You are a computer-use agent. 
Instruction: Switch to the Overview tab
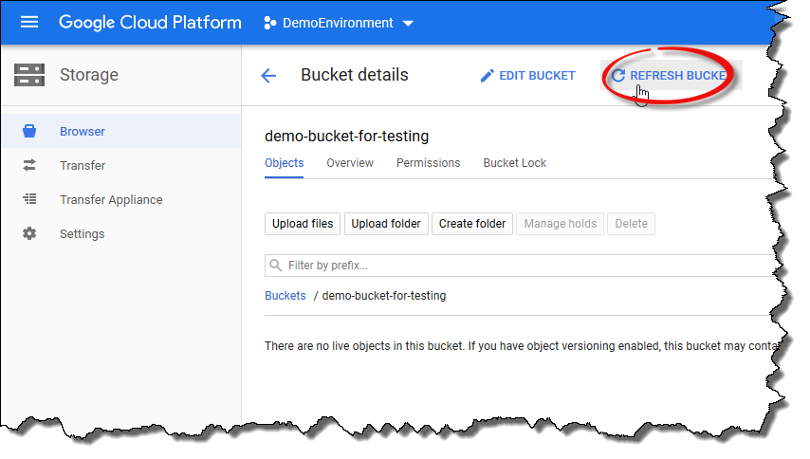350,163
